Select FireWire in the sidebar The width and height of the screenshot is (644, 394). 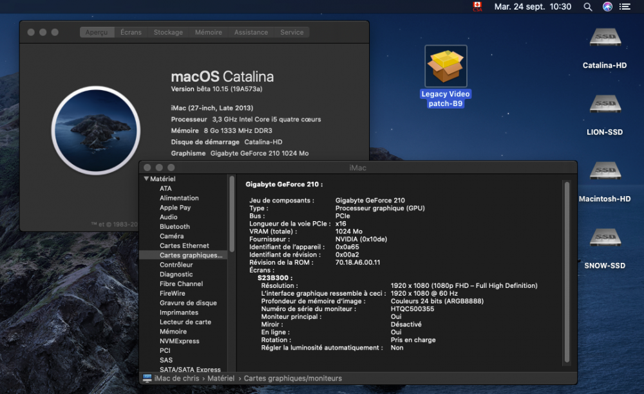[173, 293]
